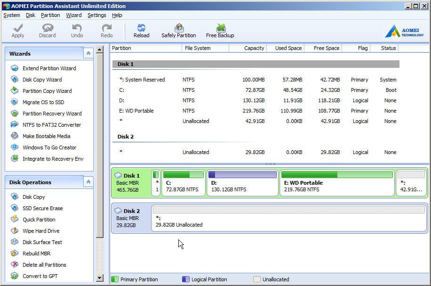Image resolution: width=431 pixels, height=286 pixels.
Task: Click the sidebar scroll down arrow
Action: point(99,278)
